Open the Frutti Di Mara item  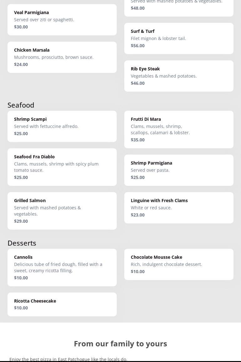point(179,129)
